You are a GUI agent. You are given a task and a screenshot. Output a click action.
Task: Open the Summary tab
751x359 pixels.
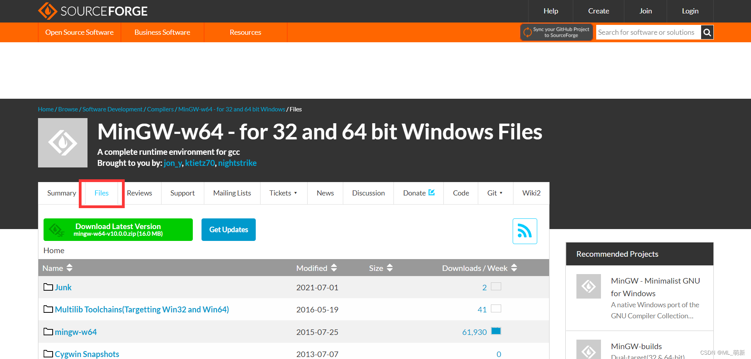click(61, 193)
